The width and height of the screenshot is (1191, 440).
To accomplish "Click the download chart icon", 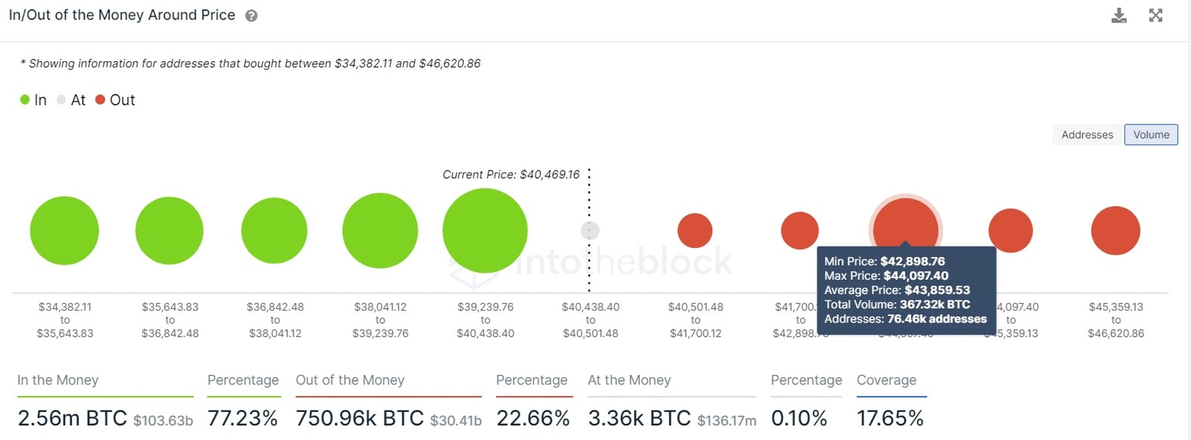I will pyautogui.click(x=1119, y=15).
